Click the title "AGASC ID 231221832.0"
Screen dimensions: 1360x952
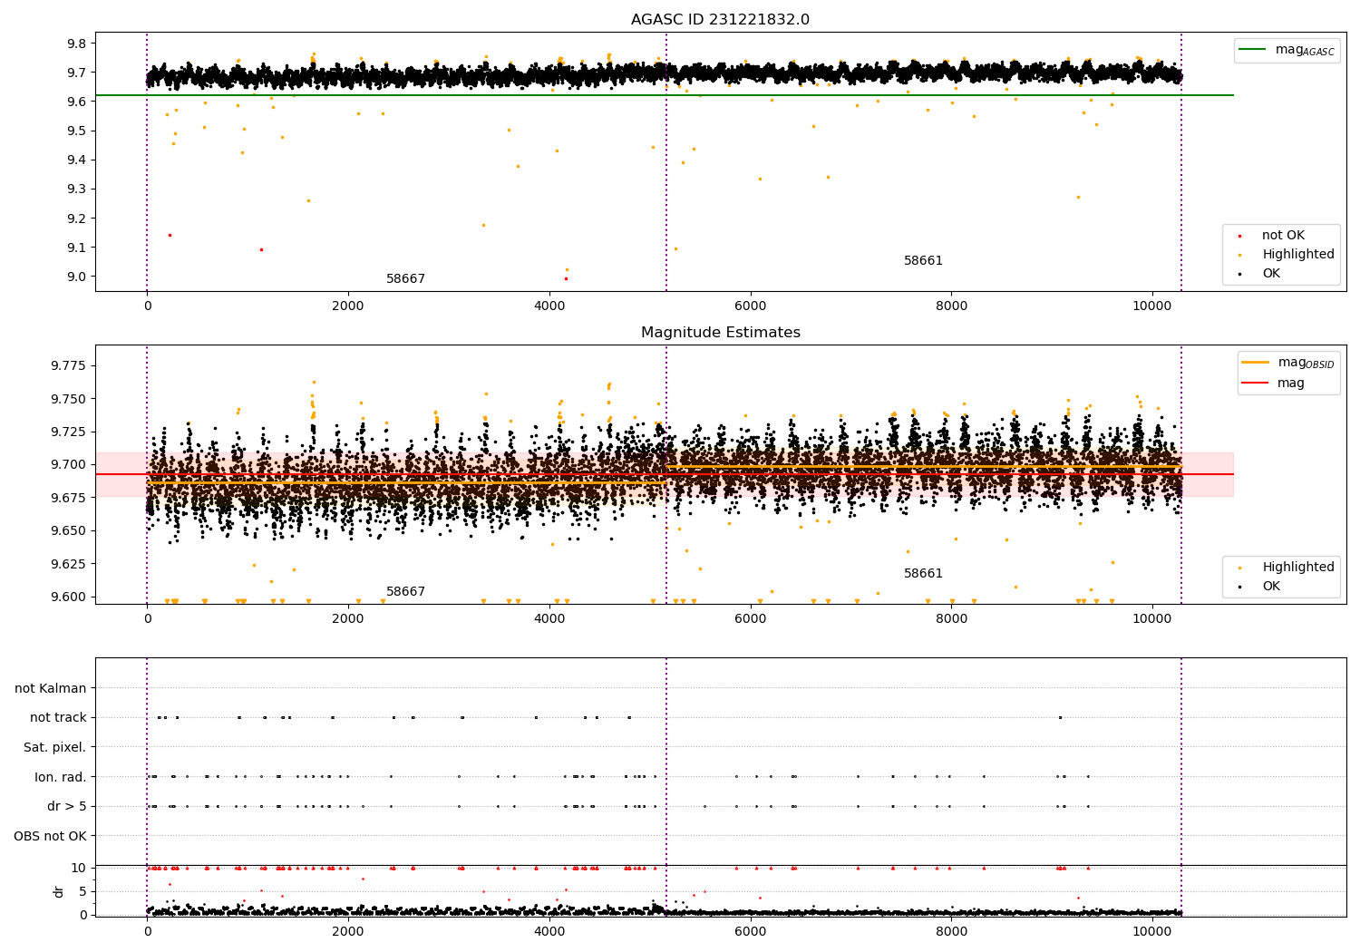pyautogui.click(x=720, y=20)
